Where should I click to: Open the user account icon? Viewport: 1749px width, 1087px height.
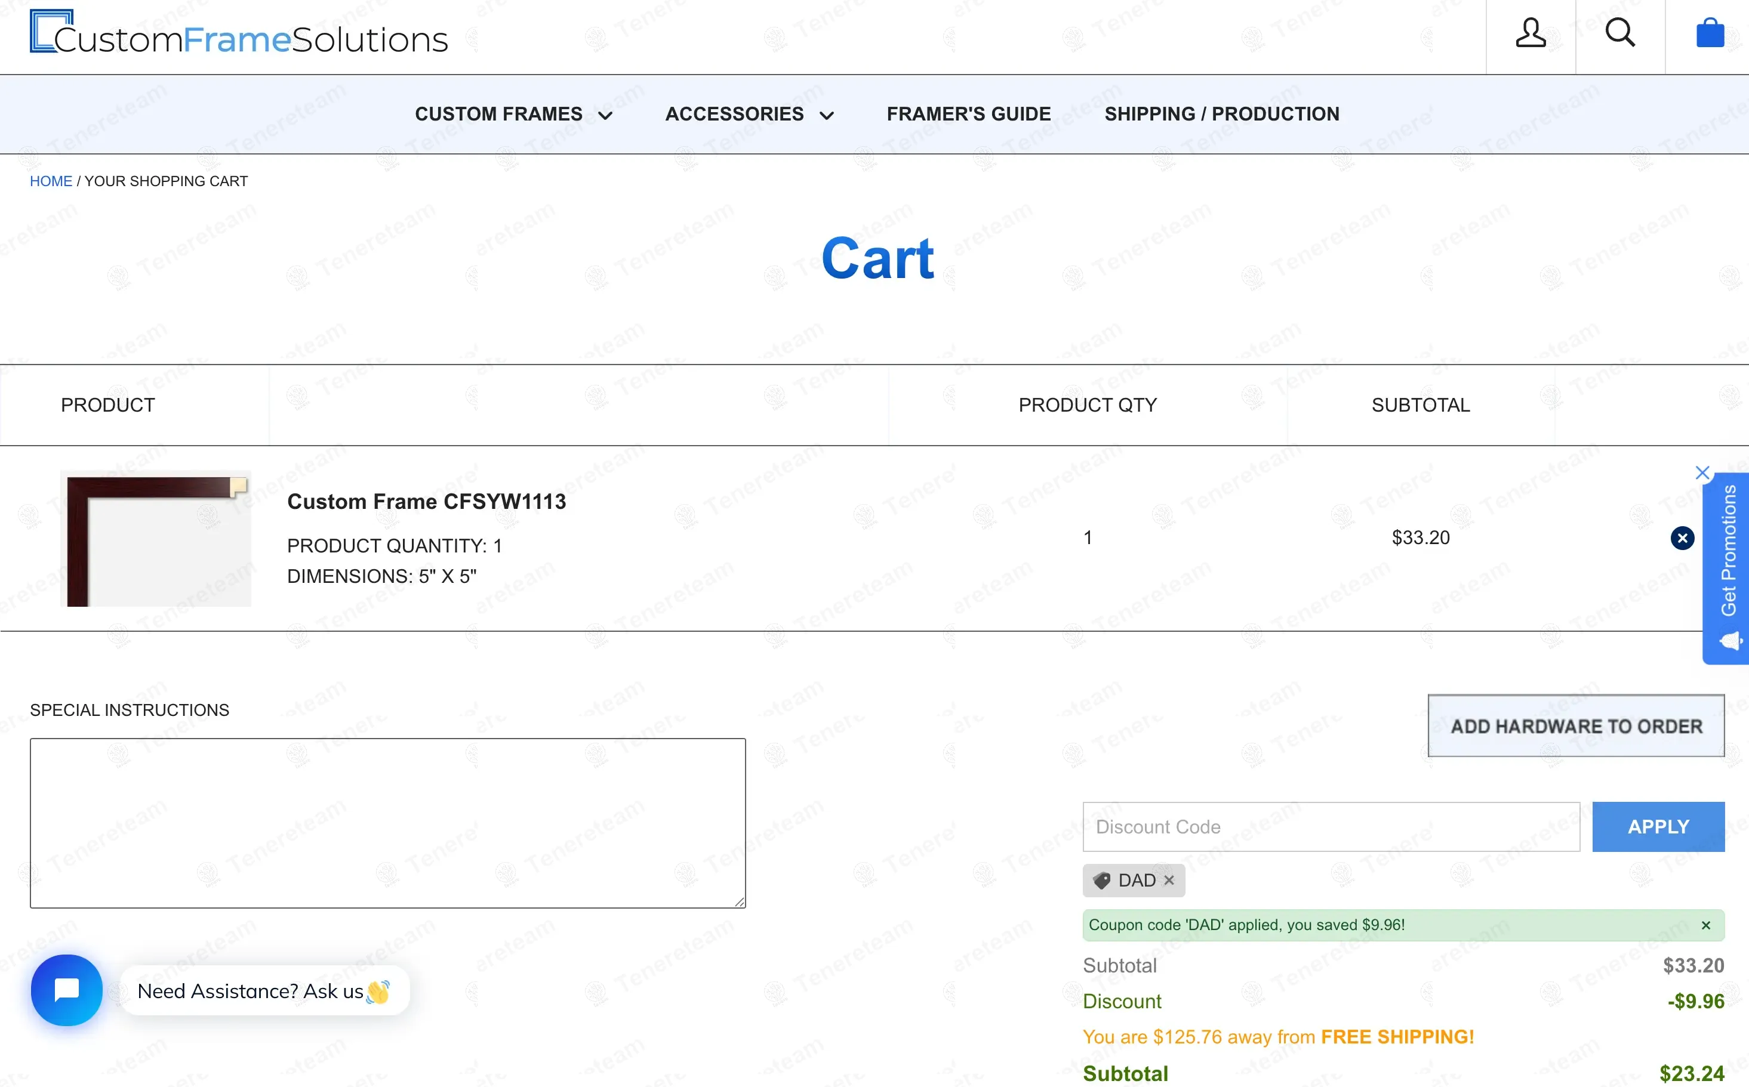pyautogui.click(x=1531, y=33)
